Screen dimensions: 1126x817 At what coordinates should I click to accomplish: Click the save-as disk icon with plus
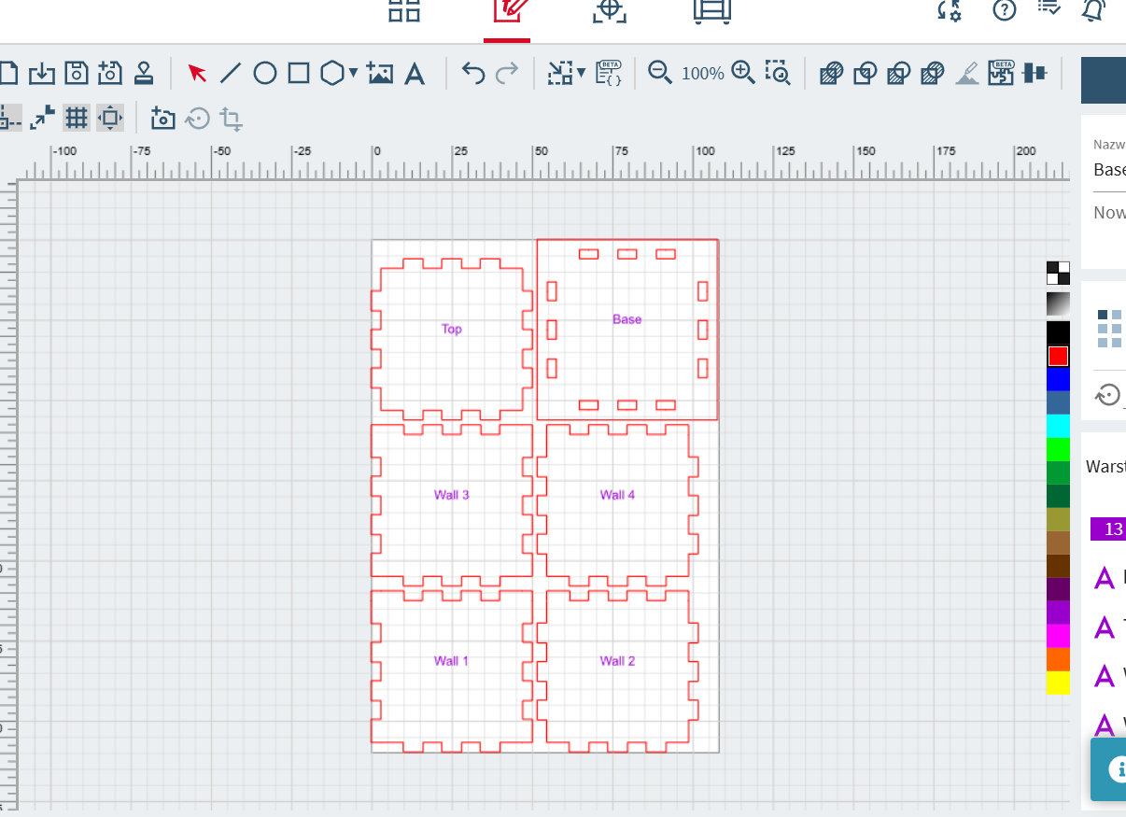tap(110, 73)
